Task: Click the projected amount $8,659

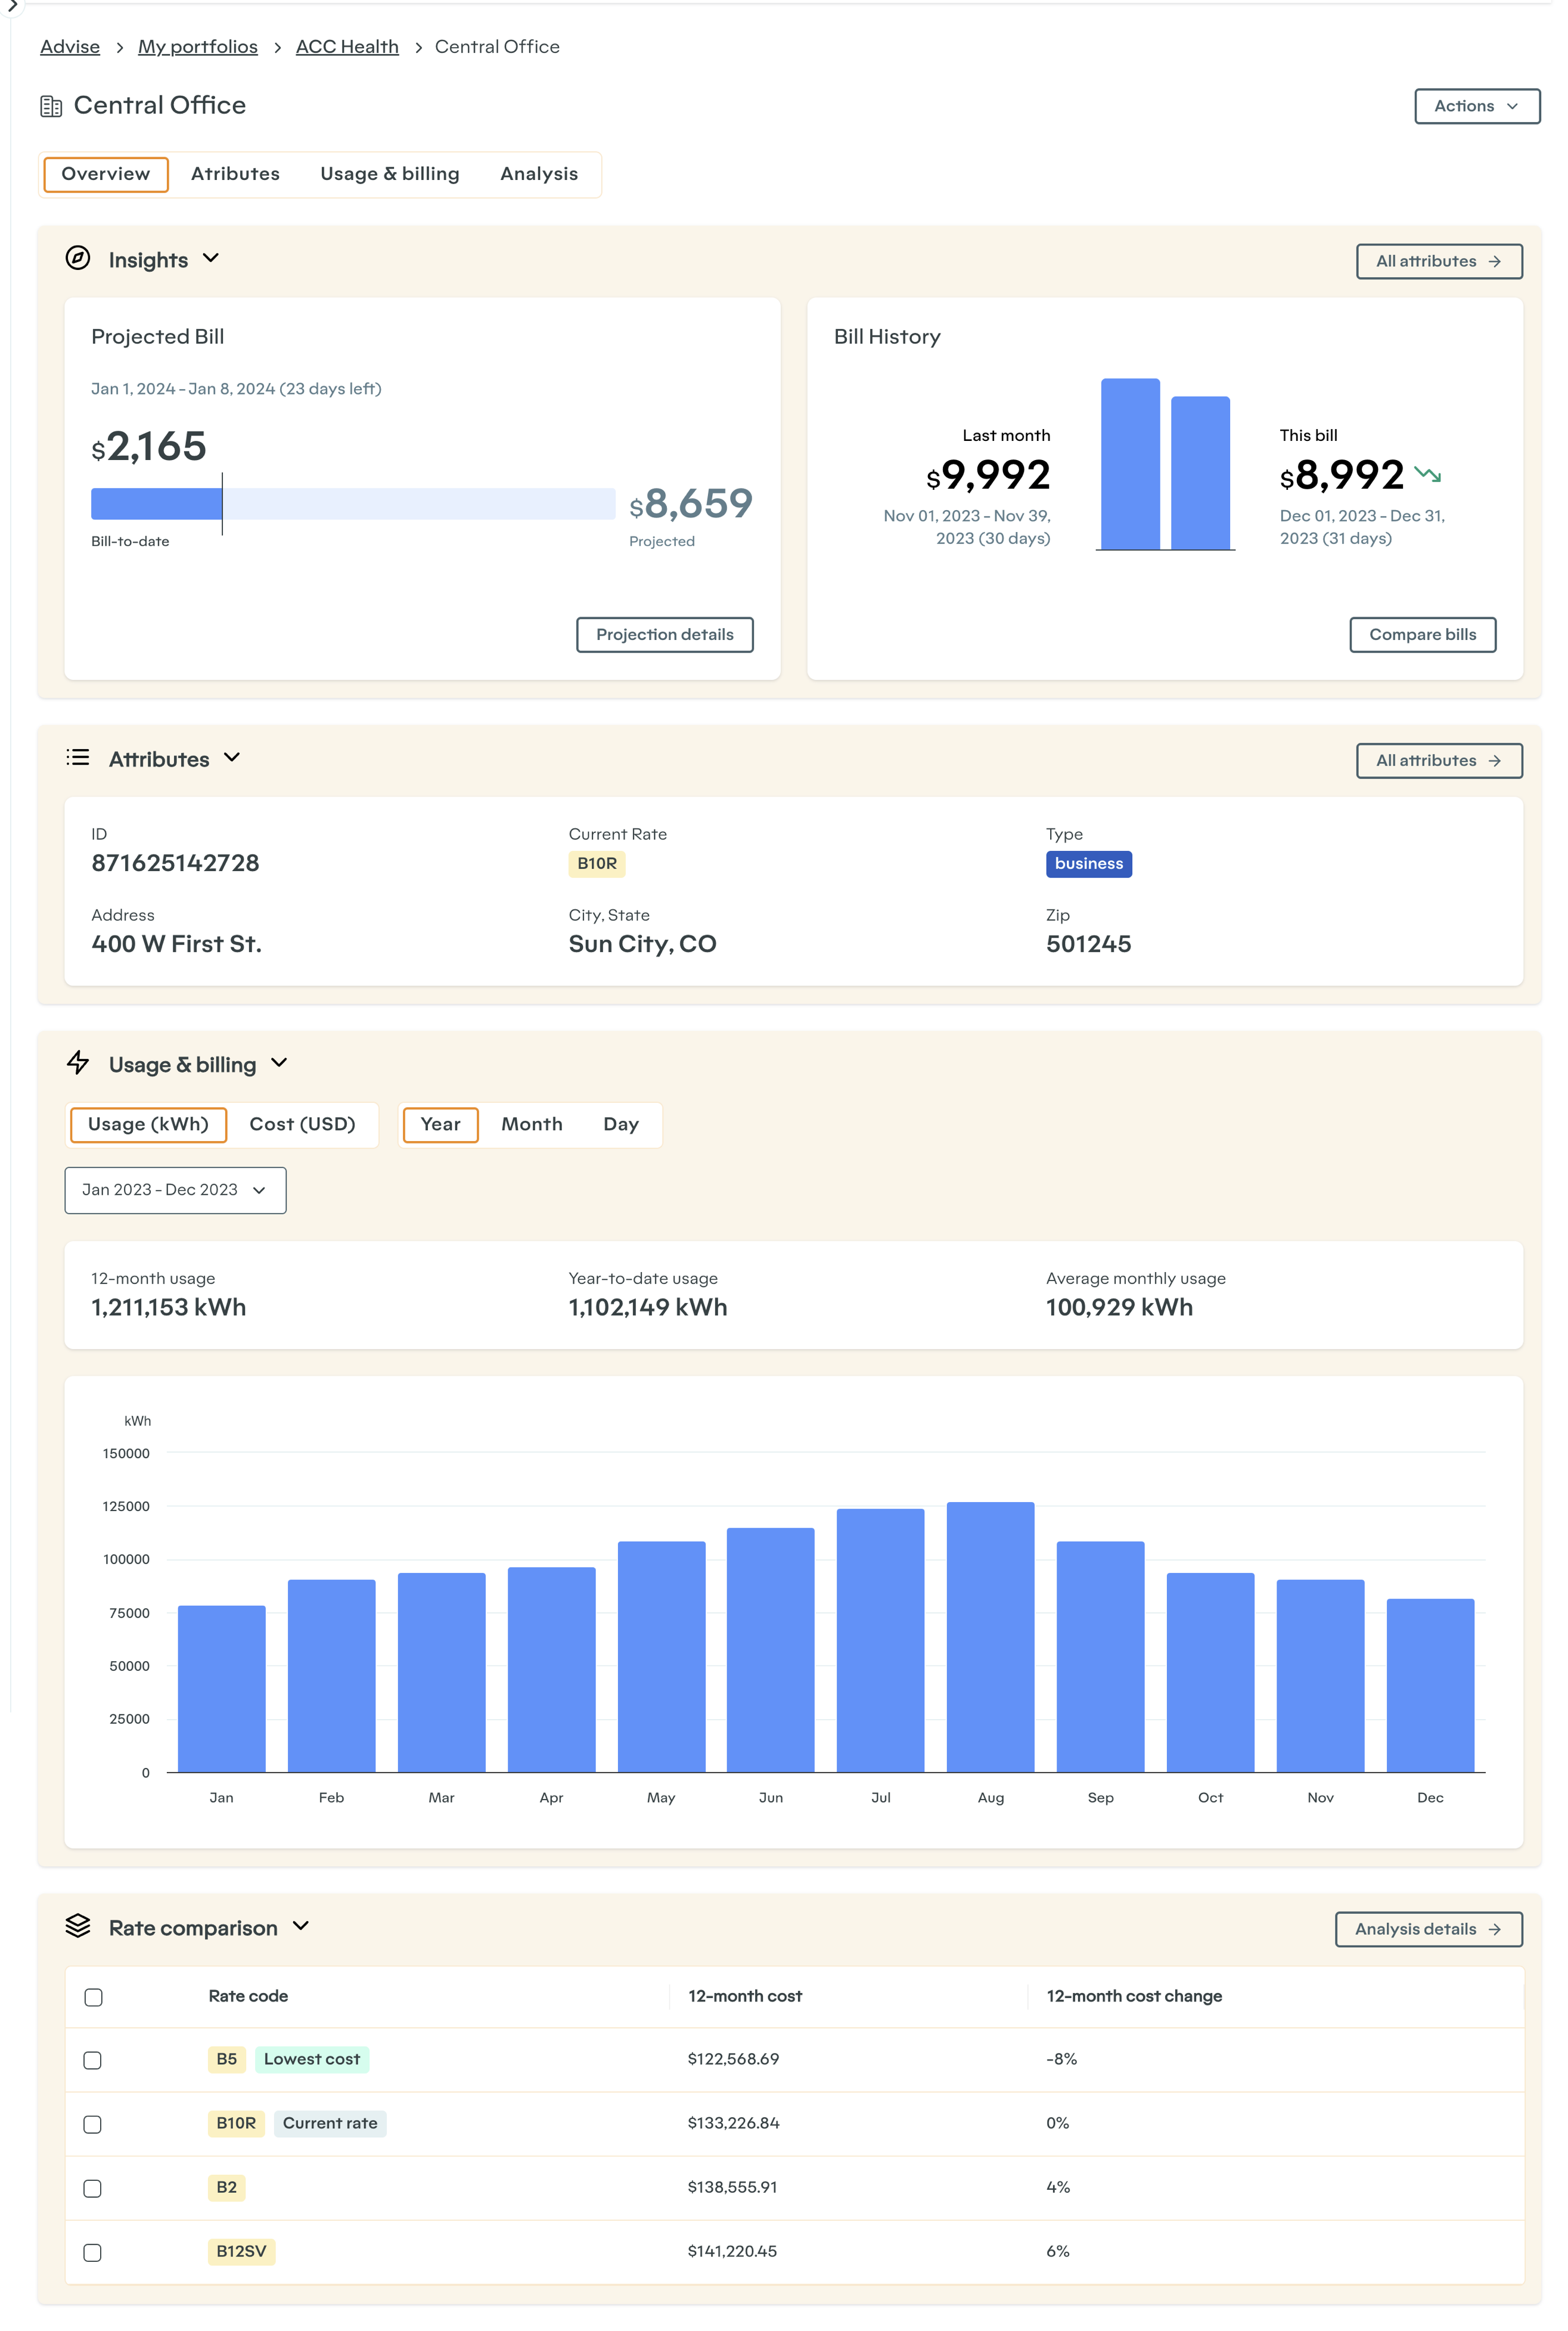Action: 691,504
